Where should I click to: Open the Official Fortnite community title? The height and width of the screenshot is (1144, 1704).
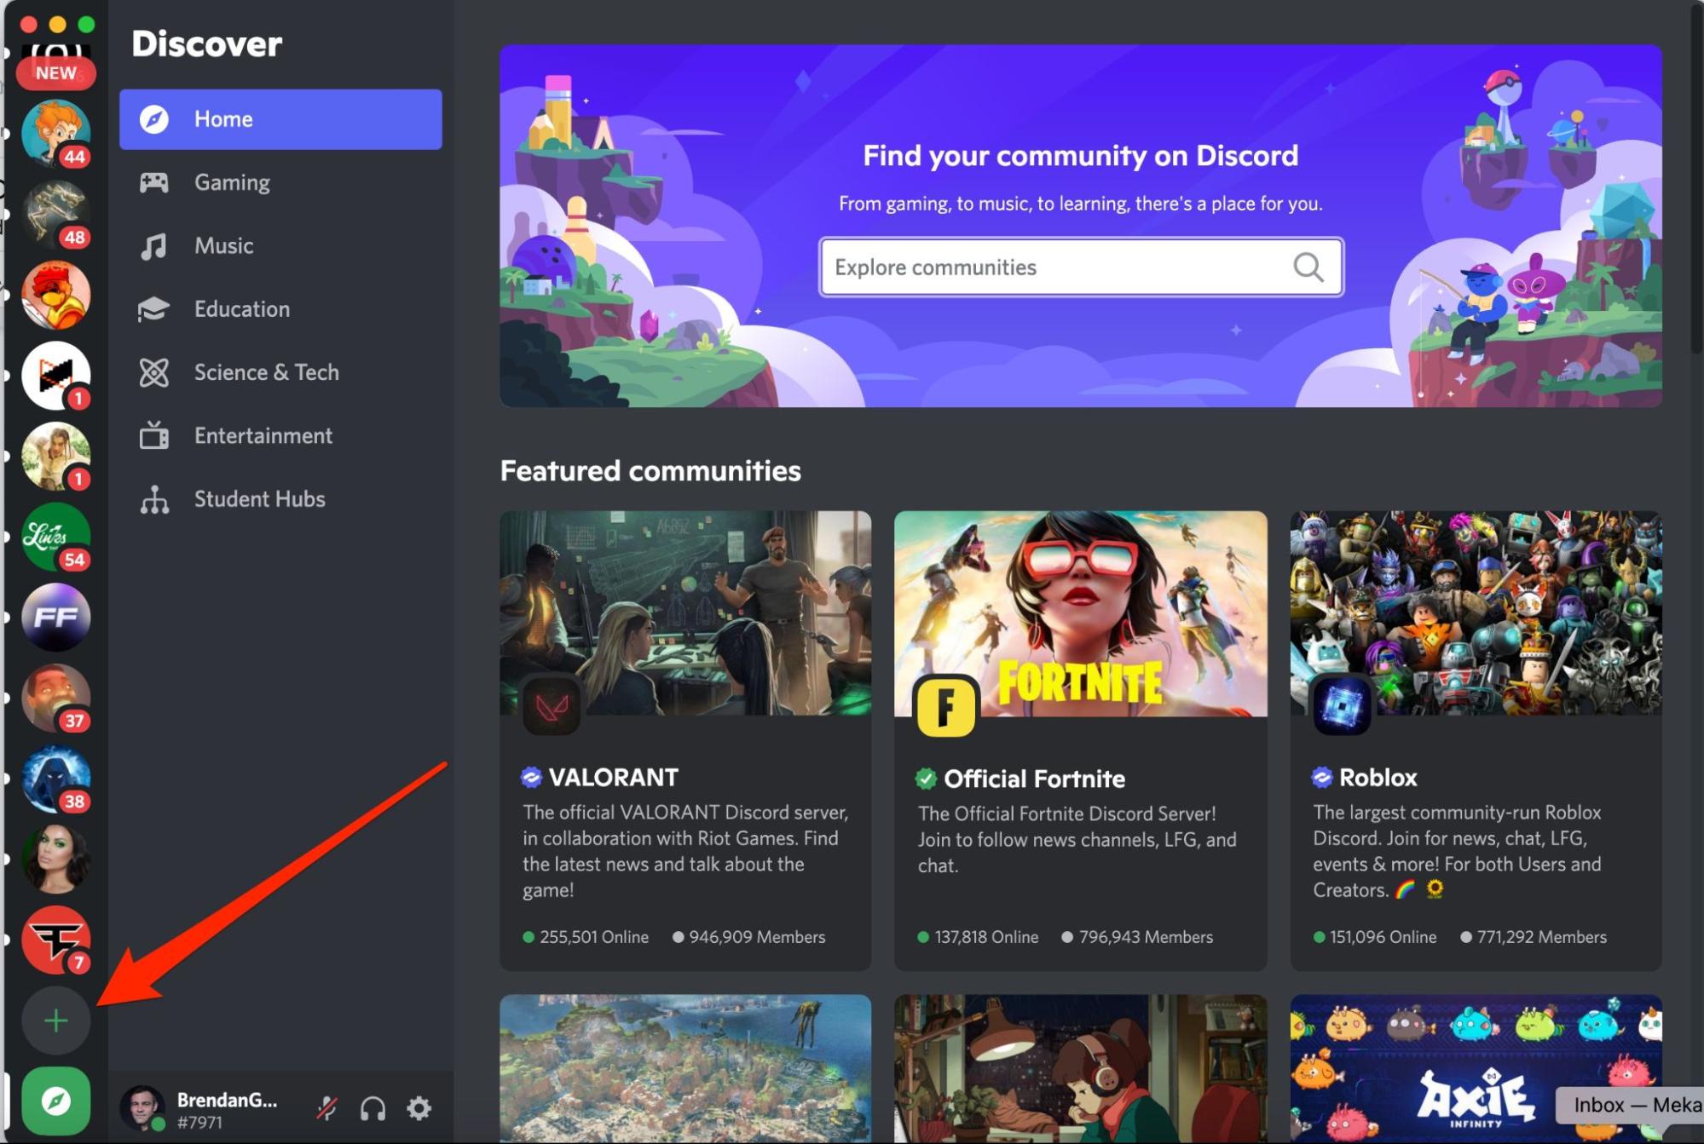pyautogui.click(x=1034, y=779)
